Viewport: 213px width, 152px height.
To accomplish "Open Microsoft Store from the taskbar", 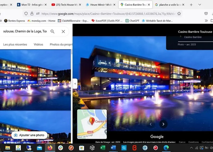I will [x=82, y=148].
